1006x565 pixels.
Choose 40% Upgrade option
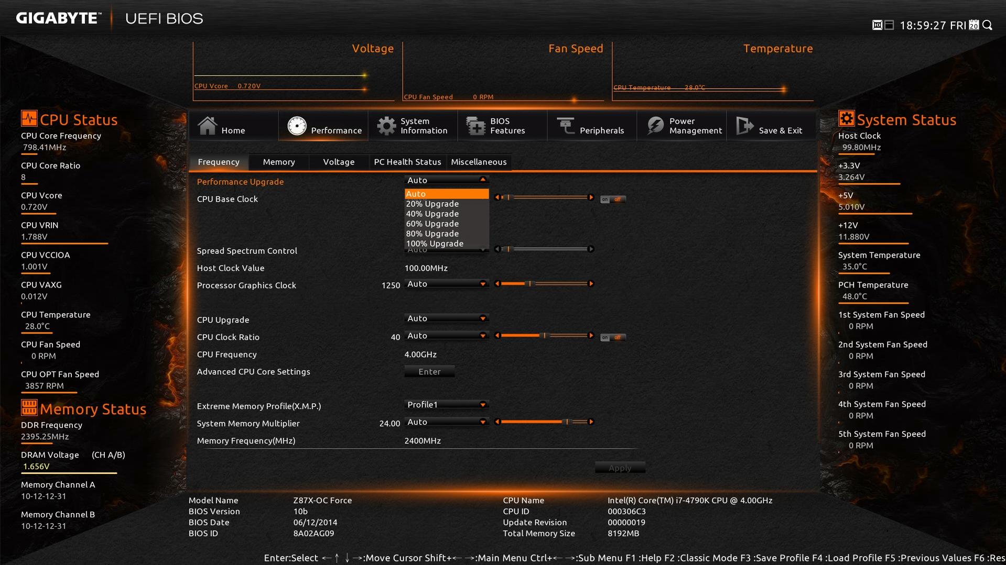(447, 214)
